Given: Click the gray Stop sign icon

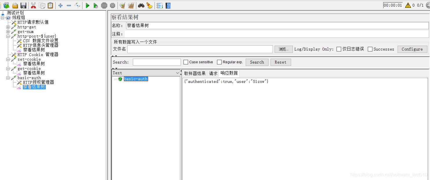Looking at the screenshot, I should point(104,5).
